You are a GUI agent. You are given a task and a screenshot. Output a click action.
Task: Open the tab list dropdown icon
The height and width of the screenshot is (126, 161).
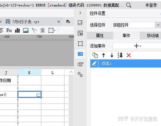(x=68, y=21)
